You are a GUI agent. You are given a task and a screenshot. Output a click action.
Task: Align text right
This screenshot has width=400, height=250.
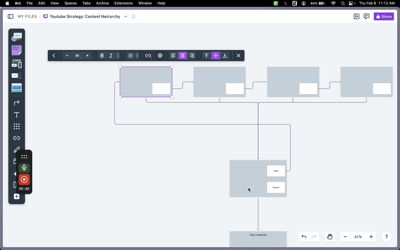pyautogui.click(x=192, y=55)
